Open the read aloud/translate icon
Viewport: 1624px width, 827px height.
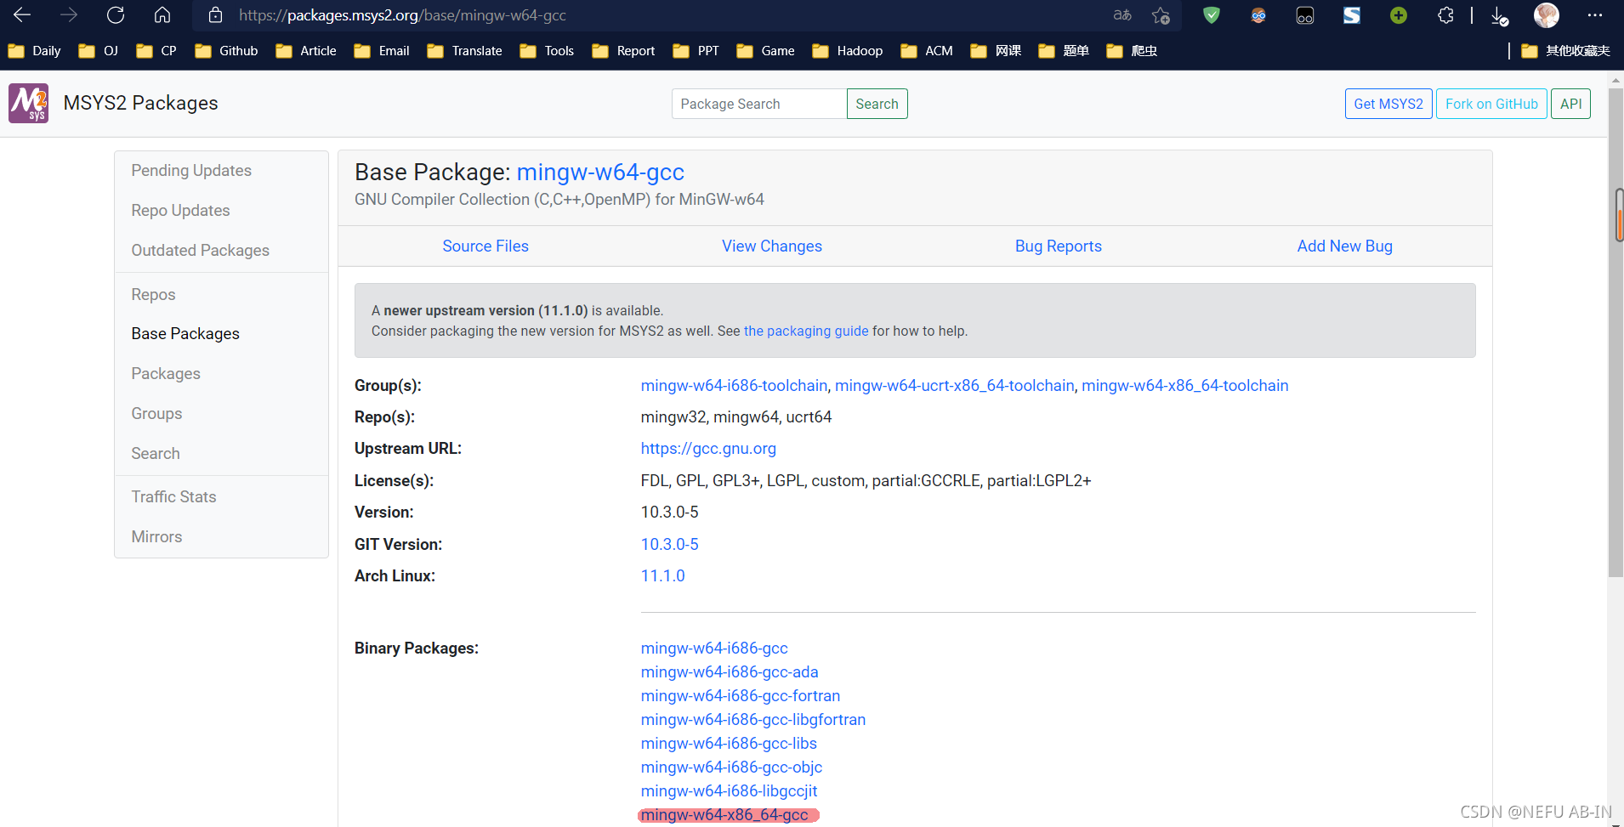point(1122,15)
